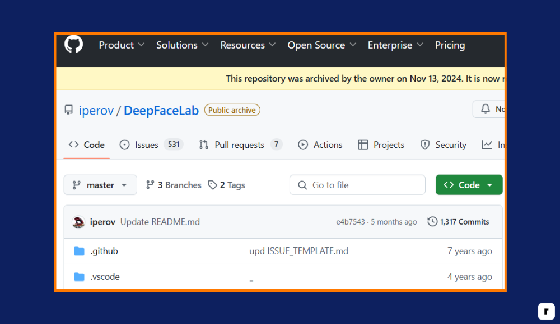Click the 4 years ago timestamp
This screenshot has height=324, width=560.
tap(470, 277)
